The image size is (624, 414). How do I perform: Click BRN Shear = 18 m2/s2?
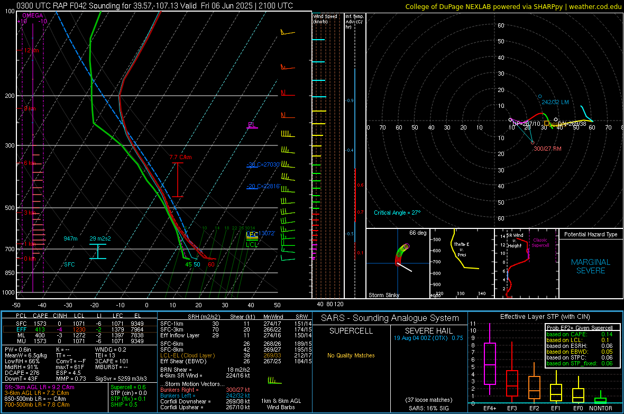205,370
